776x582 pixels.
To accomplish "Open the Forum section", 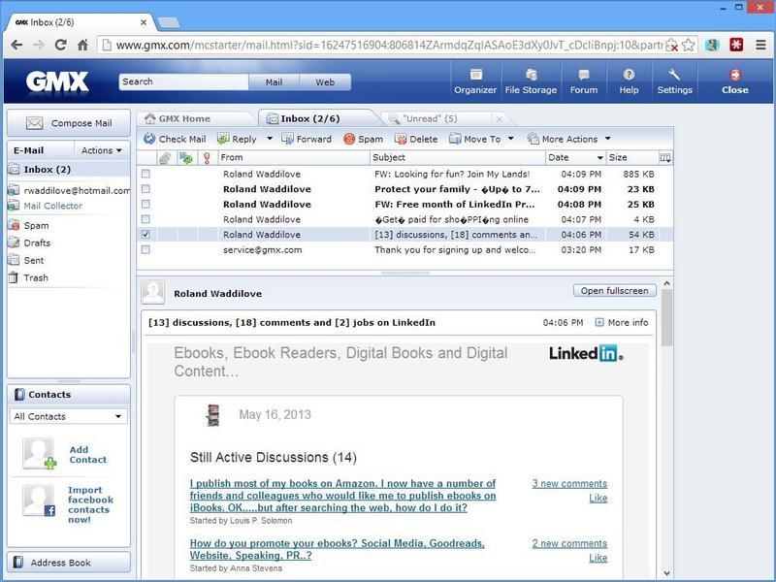I will [584, 81].
